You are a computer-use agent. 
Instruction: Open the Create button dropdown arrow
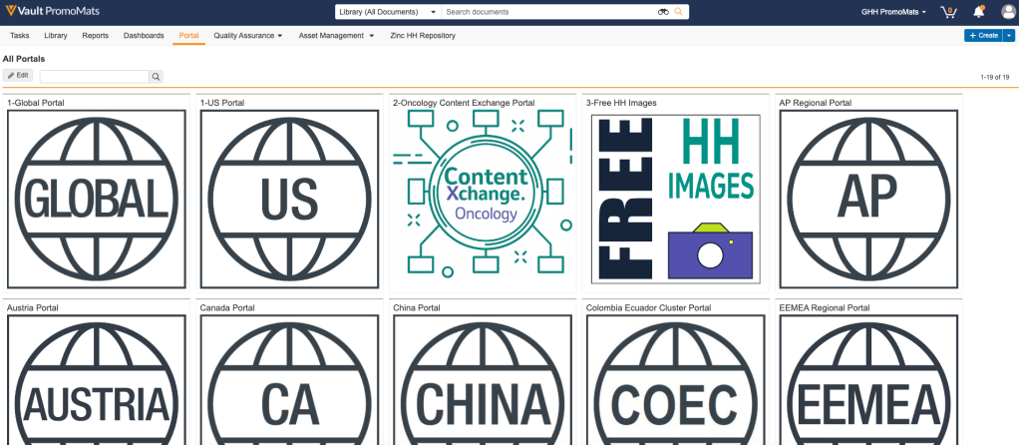pos(1009,36)
